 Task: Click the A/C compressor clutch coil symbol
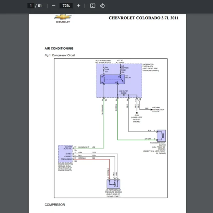pyautogui.click(x=162, y=135)
